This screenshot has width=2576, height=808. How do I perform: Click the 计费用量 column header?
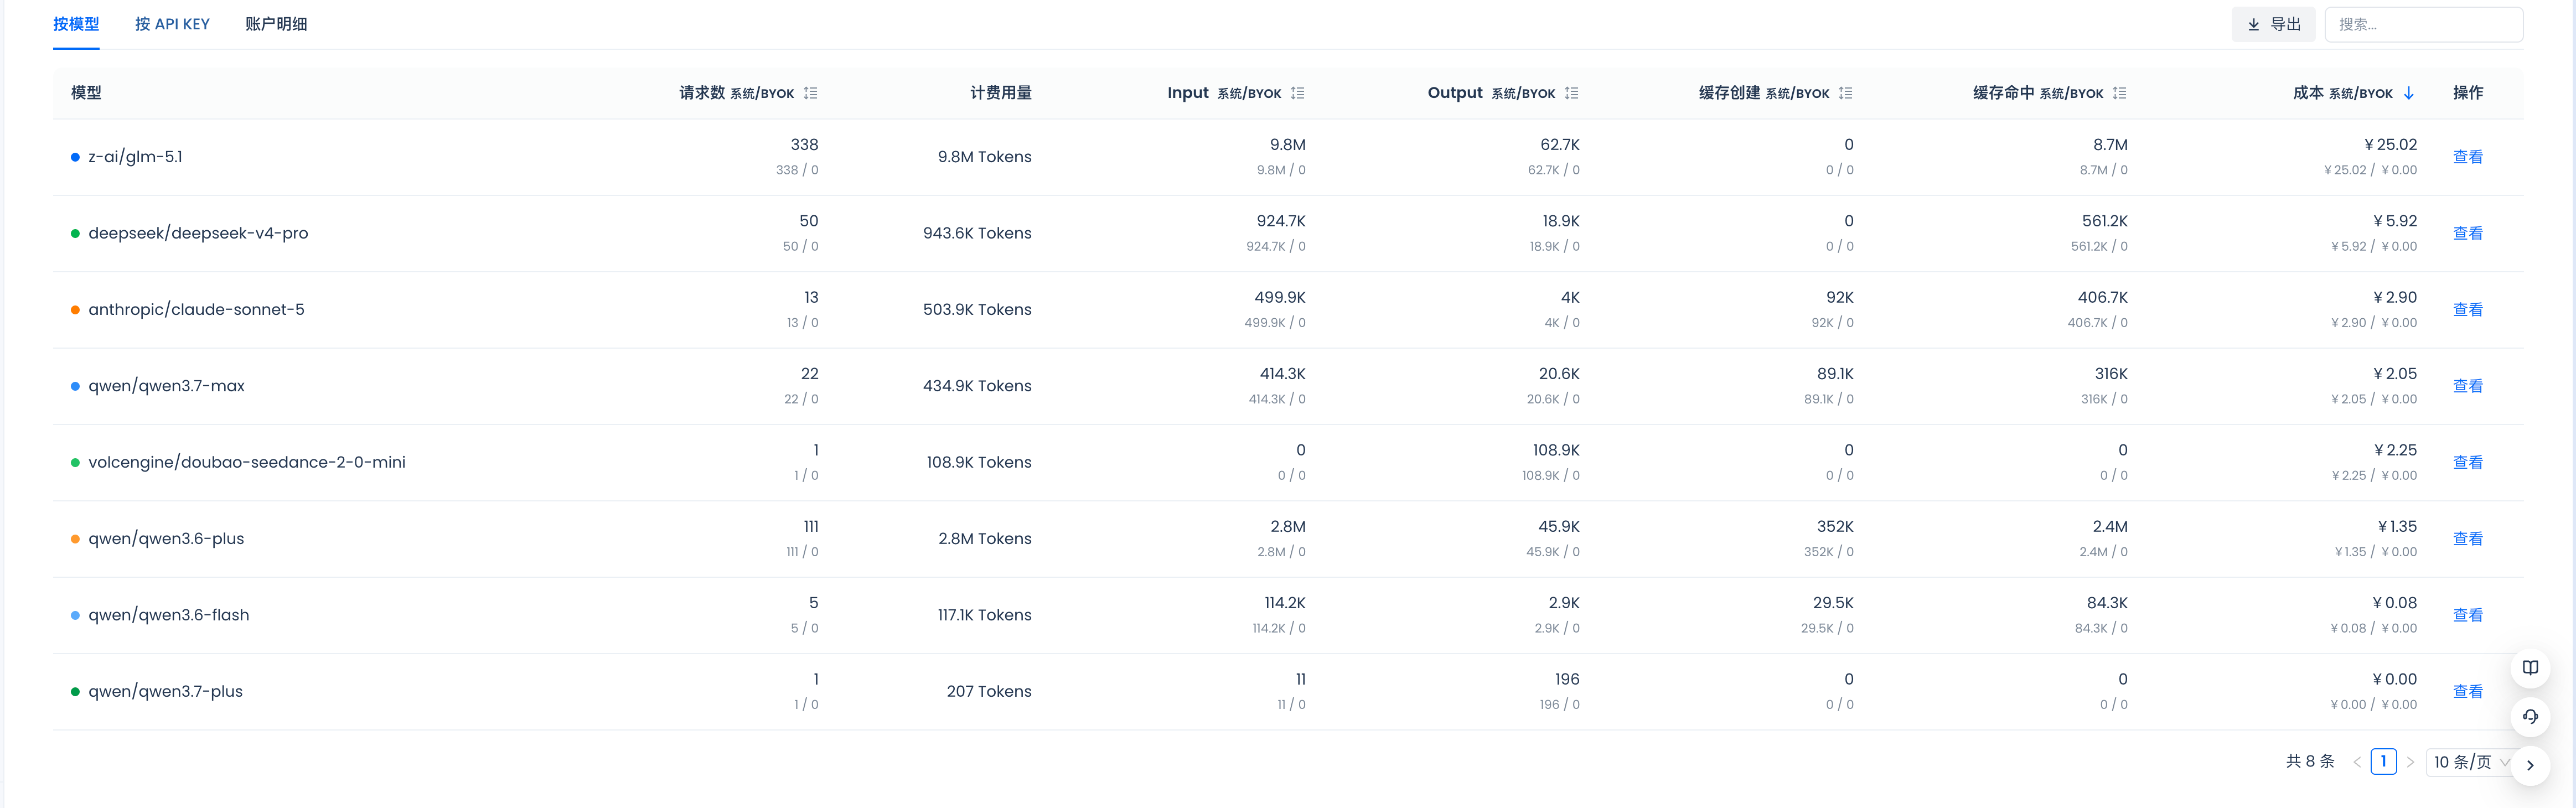(1001, 93)
